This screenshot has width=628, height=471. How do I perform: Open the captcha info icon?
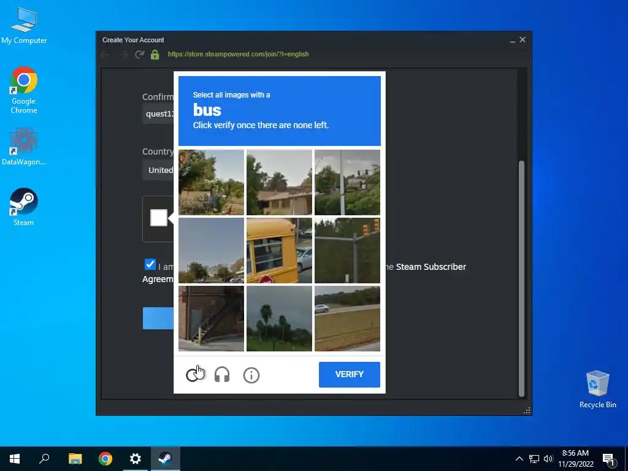251,375
